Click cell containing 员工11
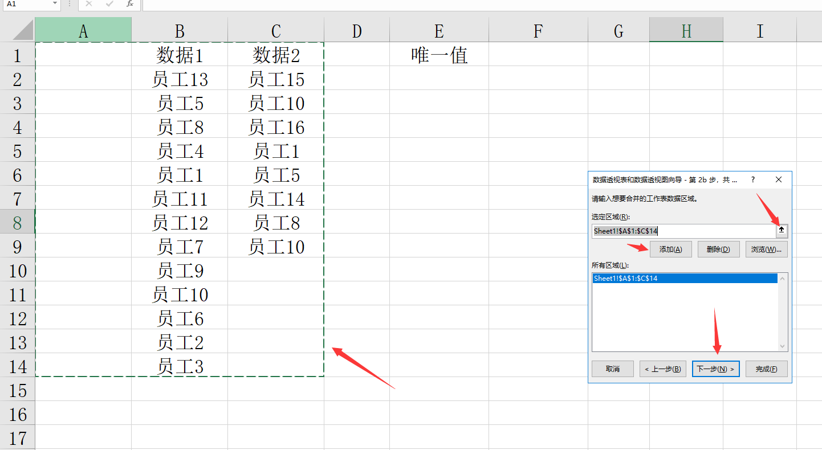 pyautogui.click(x=180, y=199)
